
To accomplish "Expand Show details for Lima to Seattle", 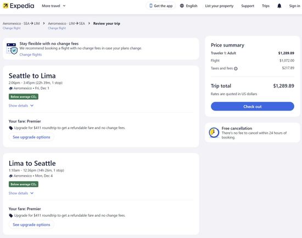I will 21,193.
